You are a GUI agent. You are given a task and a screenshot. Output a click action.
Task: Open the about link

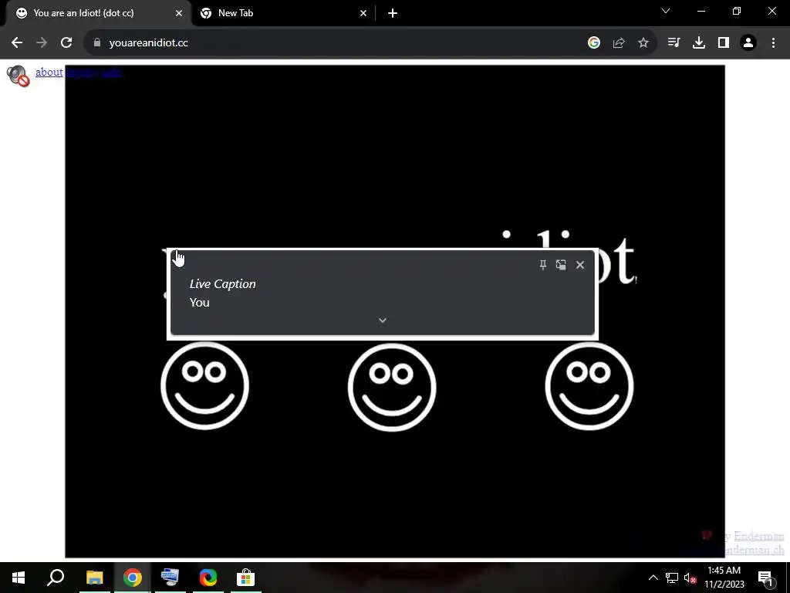click(49, 72)
